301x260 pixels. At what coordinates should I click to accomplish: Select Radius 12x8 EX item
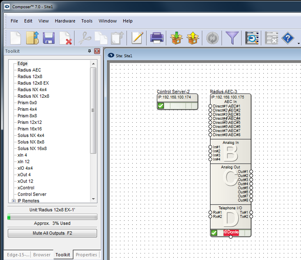tap(33, 83)
